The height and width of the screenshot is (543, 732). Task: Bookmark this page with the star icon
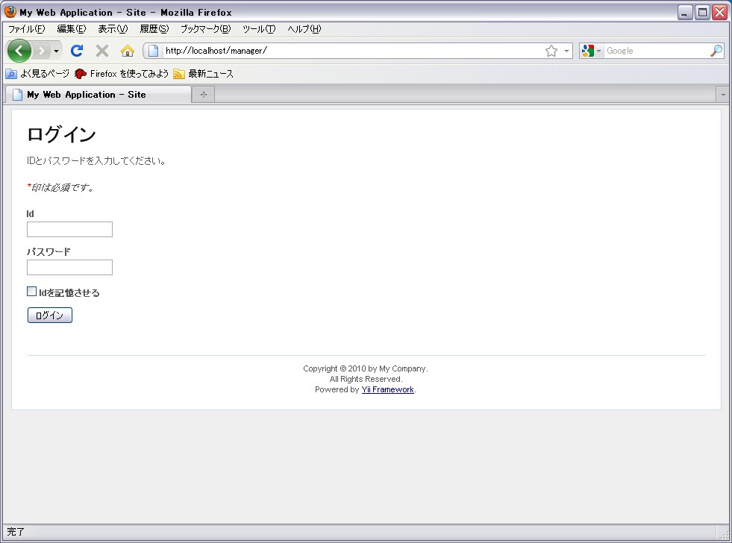pyautogui.click(x=551, y=51)
